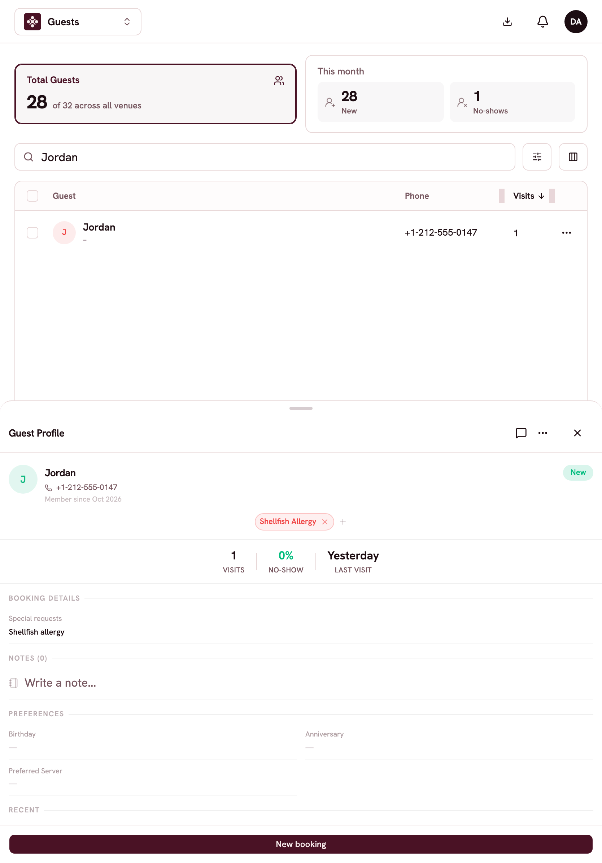The height and width of the screenshot is (863, 602).
Task: Toggle the select-all guests checkbox
Action: tap(32, 196)
